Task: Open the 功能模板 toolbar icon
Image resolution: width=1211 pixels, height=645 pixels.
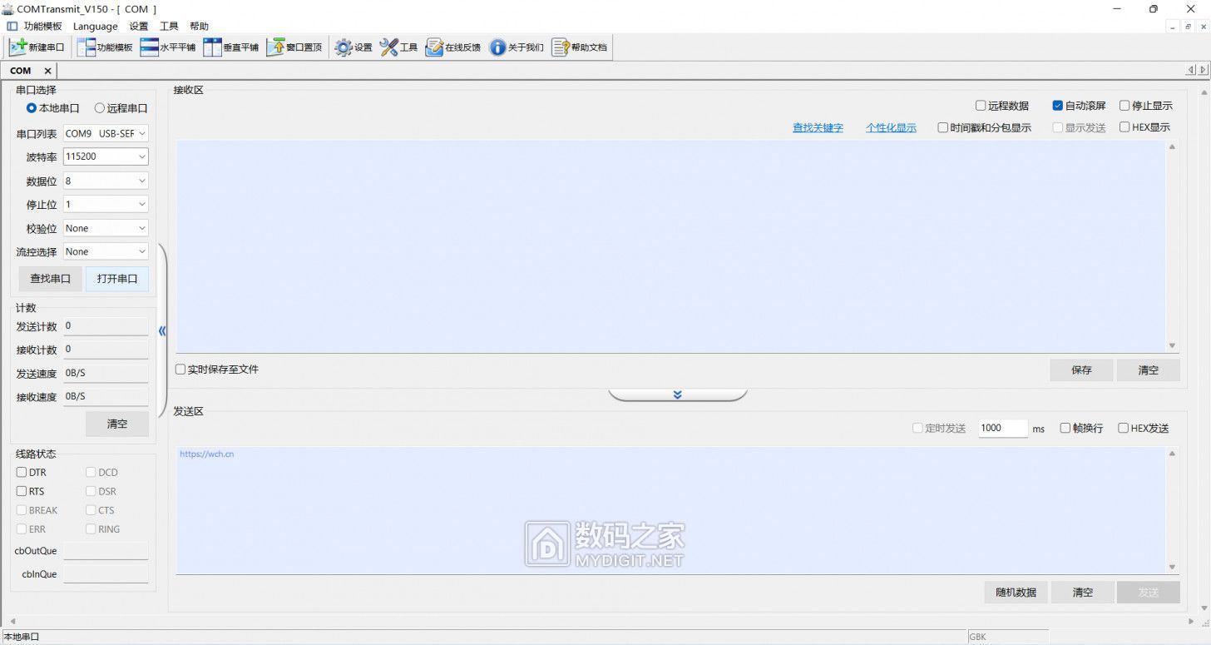Action: (105, 47)
